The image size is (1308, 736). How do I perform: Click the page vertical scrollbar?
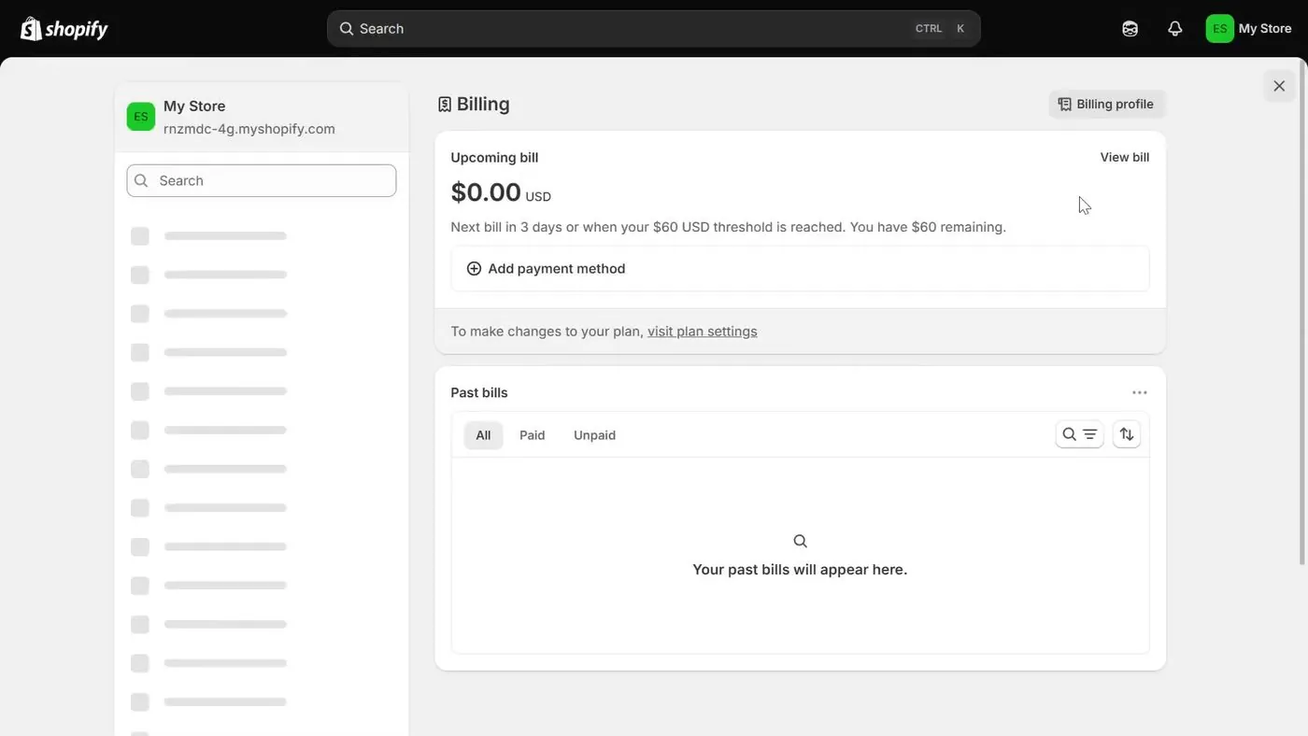pyautogui.click(x=1303, y=313)
